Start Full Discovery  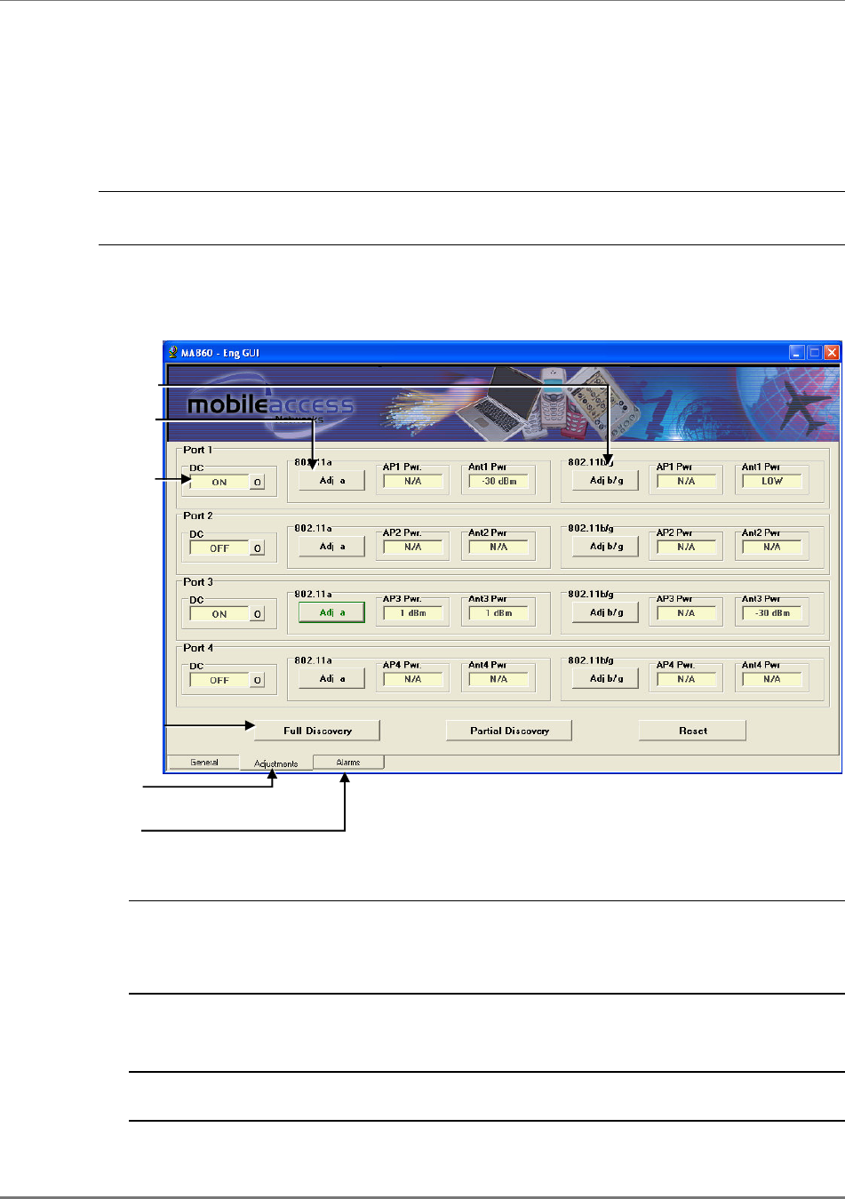pyautogui.click(x=317, y=731)
